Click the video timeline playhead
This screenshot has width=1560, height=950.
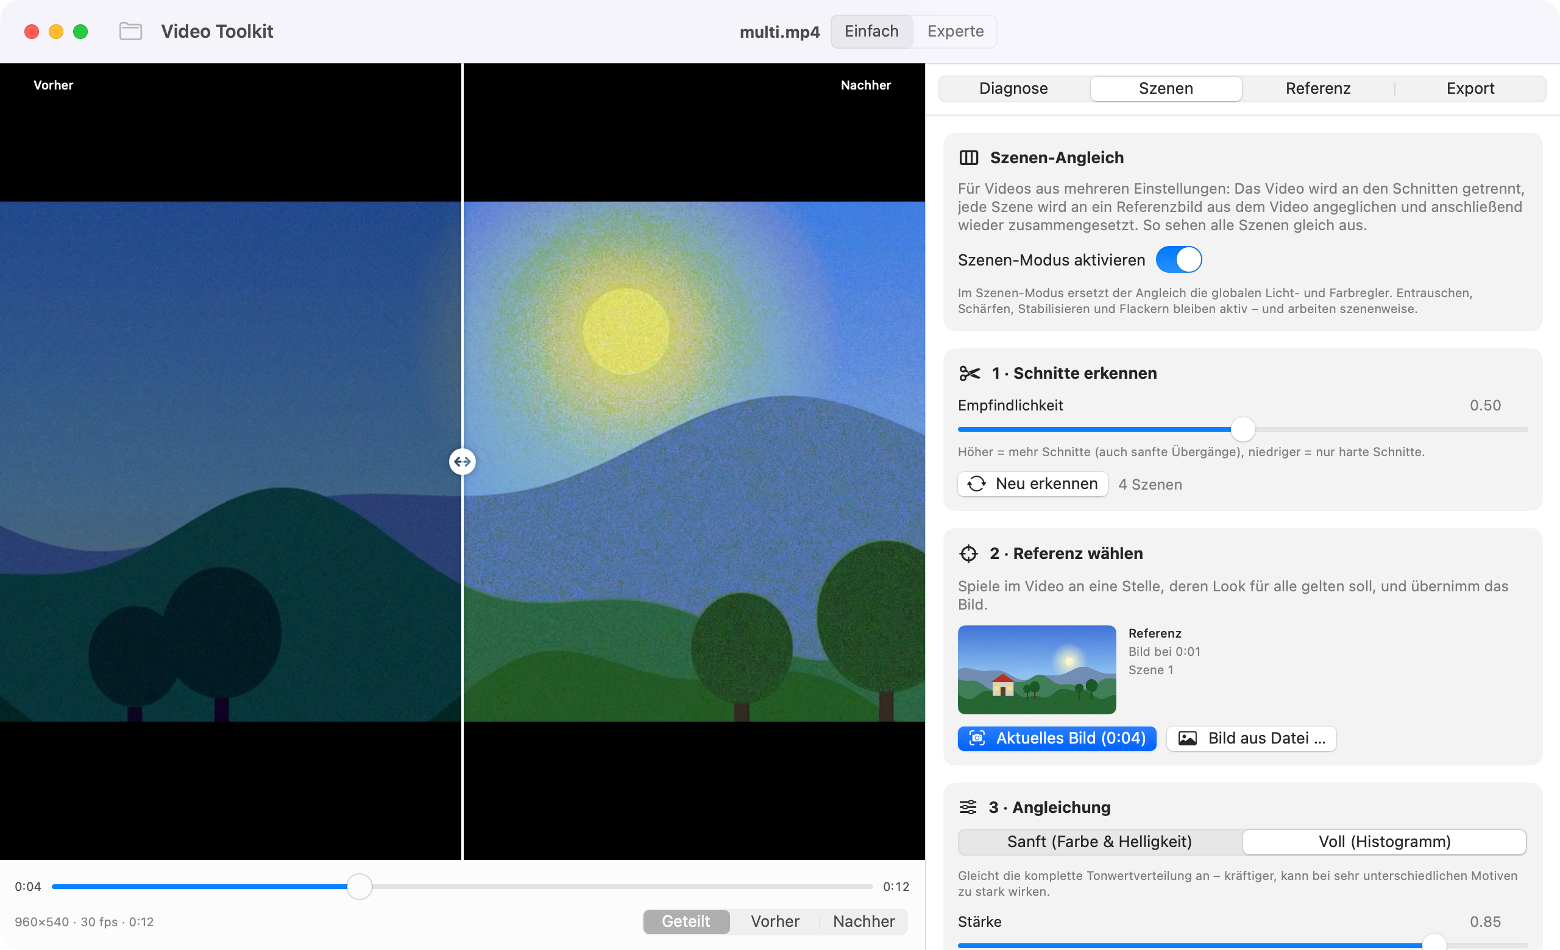[359, 886]
